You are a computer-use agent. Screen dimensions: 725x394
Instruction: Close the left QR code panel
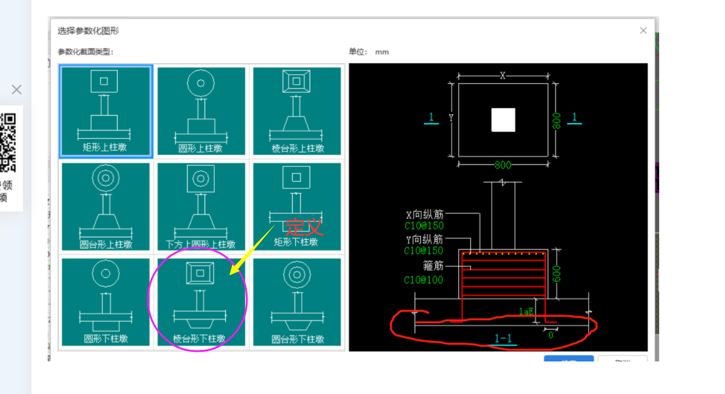(x=16, y=90)
